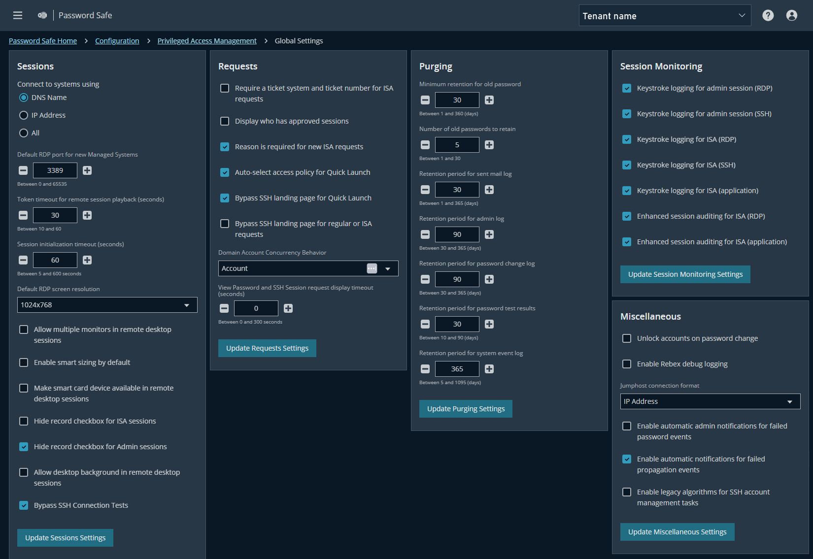Click Update Purging Settings button

pyautogui.click(x=465, y=408)
